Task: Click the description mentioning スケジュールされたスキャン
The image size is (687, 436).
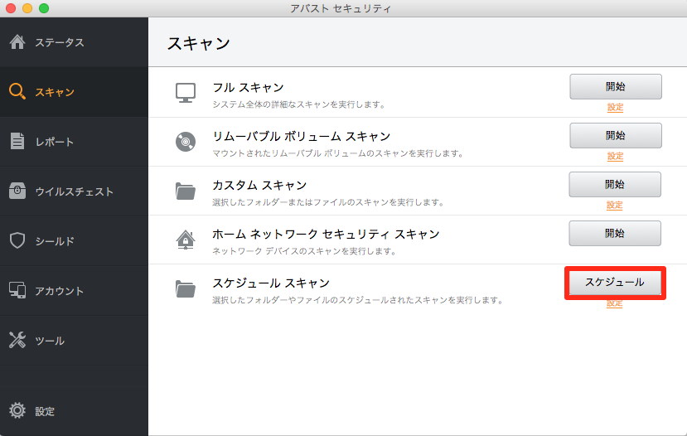Action: 358,300
